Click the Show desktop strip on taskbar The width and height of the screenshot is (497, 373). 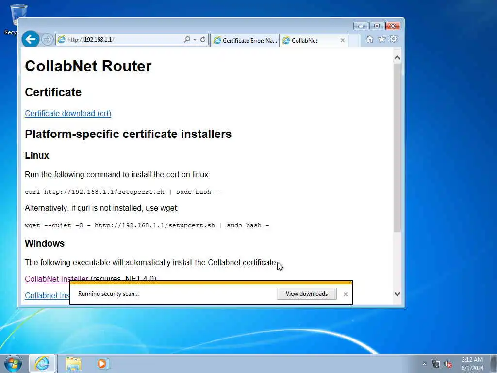tap(494, 363)
